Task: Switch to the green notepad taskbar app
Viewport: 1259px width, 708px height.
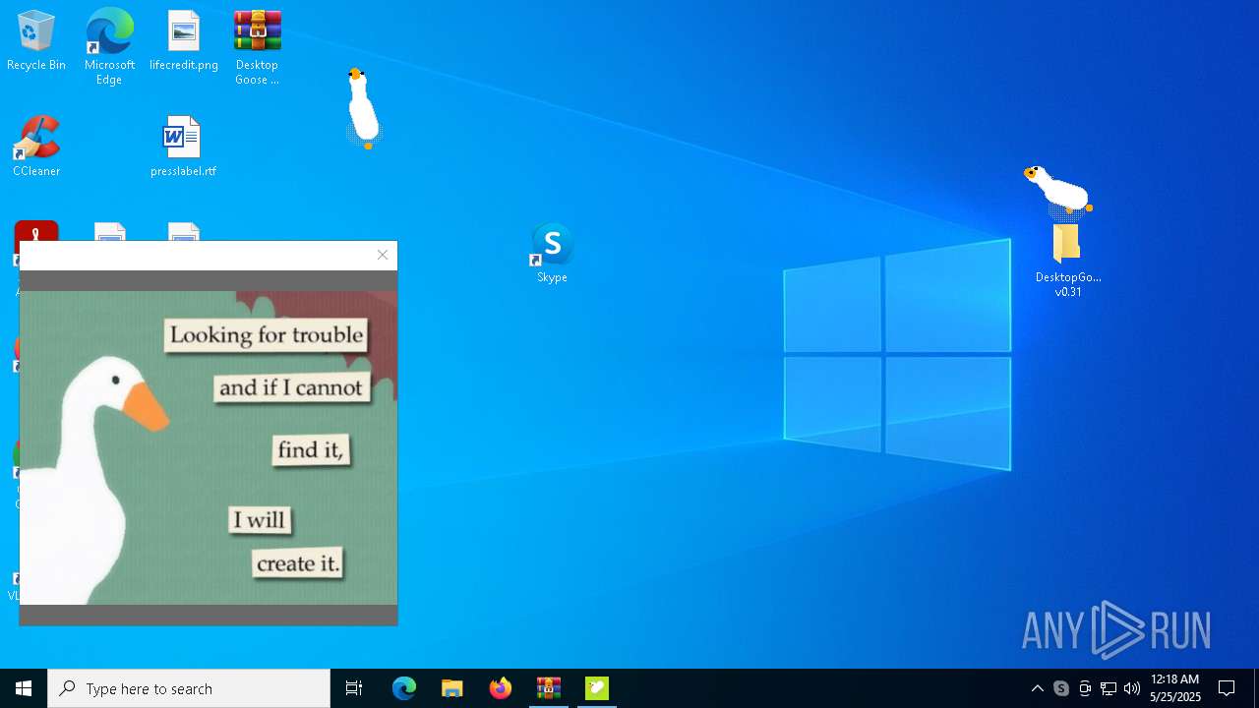Action: click(597, 688)
